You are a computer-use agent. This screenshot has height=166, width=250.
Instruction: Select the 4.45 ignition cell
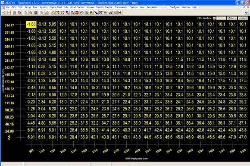tap(31, 123)
